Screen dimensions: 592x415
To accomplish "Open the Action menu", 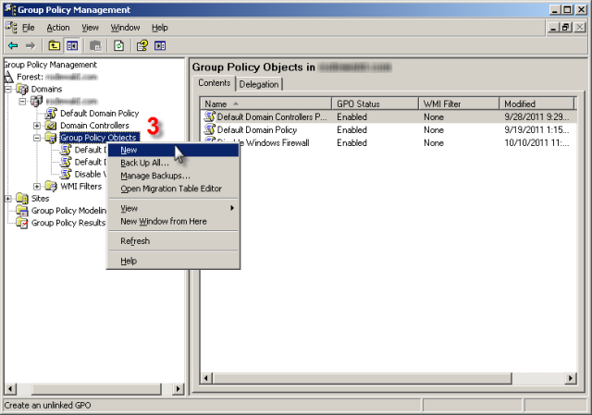I will pos(58,28).
